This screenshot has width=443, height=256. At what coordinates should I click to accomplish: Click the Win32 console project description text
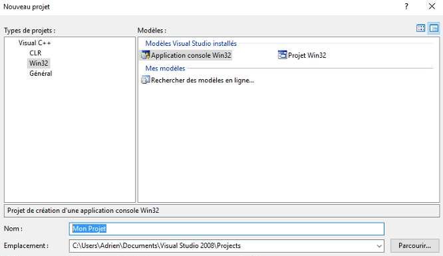pyautogui.click(x=83, y=211)
